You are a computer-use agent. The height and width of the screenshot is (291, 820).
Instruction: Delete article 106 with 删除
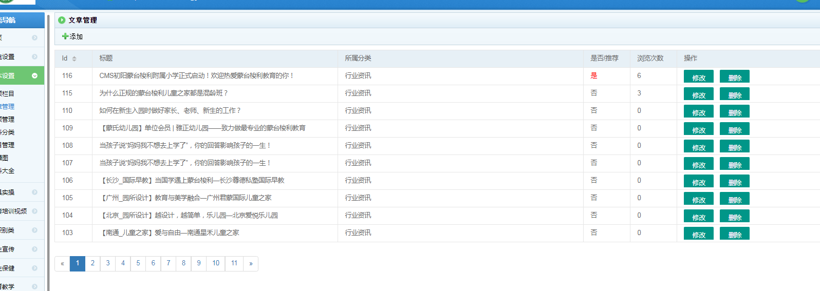pos(735,181)
